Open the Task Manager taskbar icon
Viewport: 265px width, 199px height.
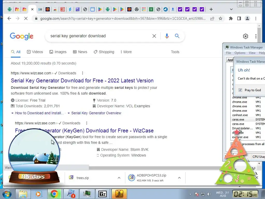pos(87,194)
